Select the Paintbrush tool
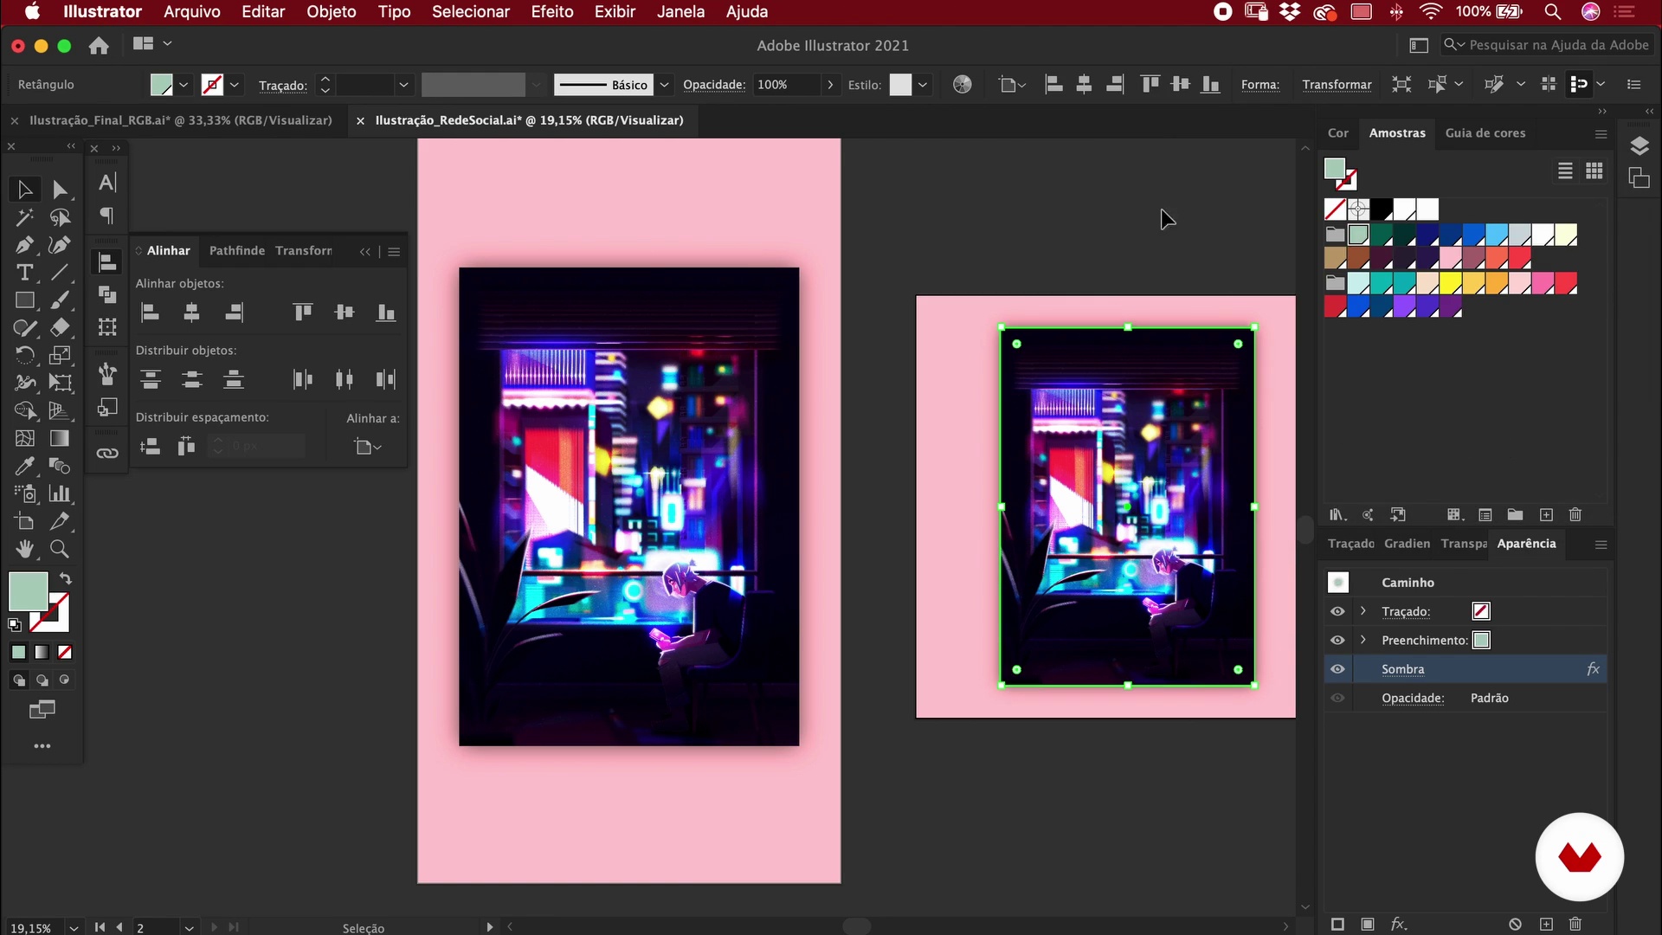Viewport: 1662px width, 935px height. 59,300
